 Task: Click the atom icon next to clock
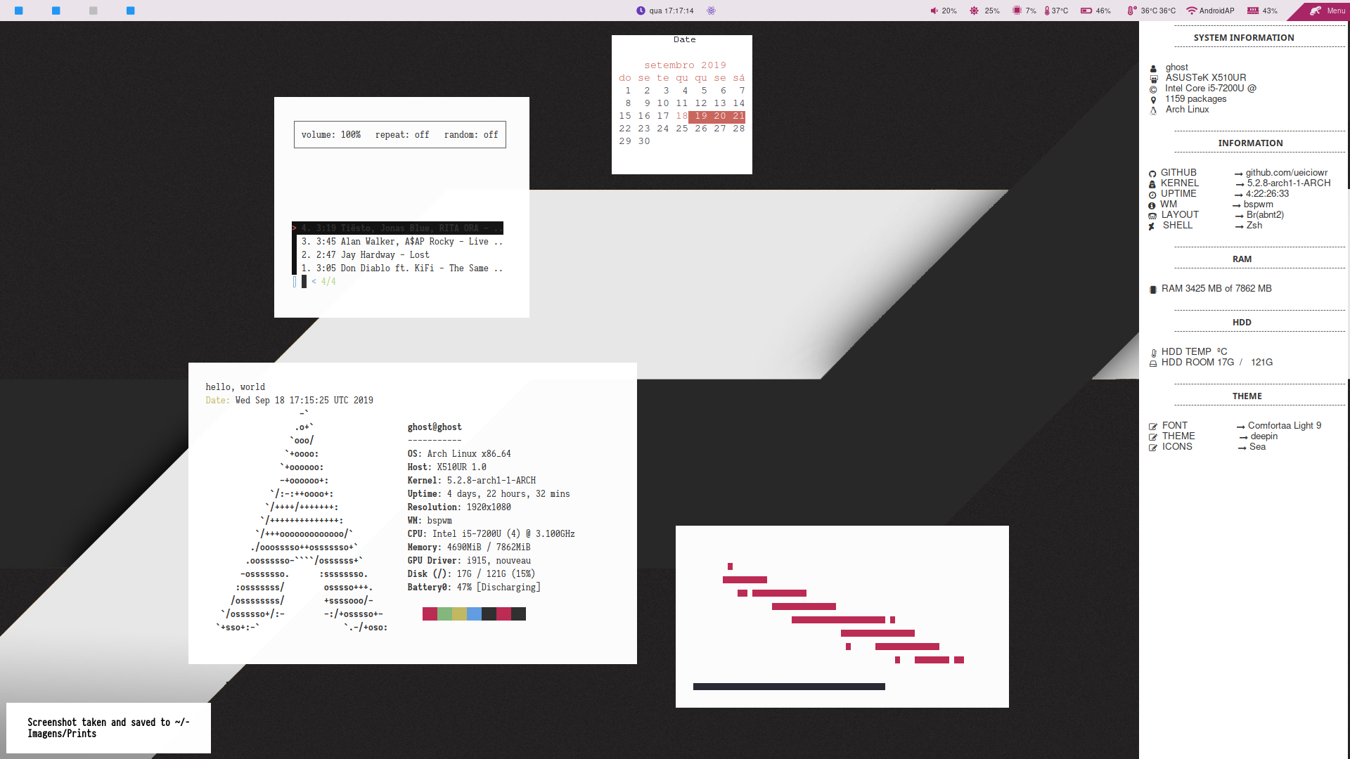point(711,11)
